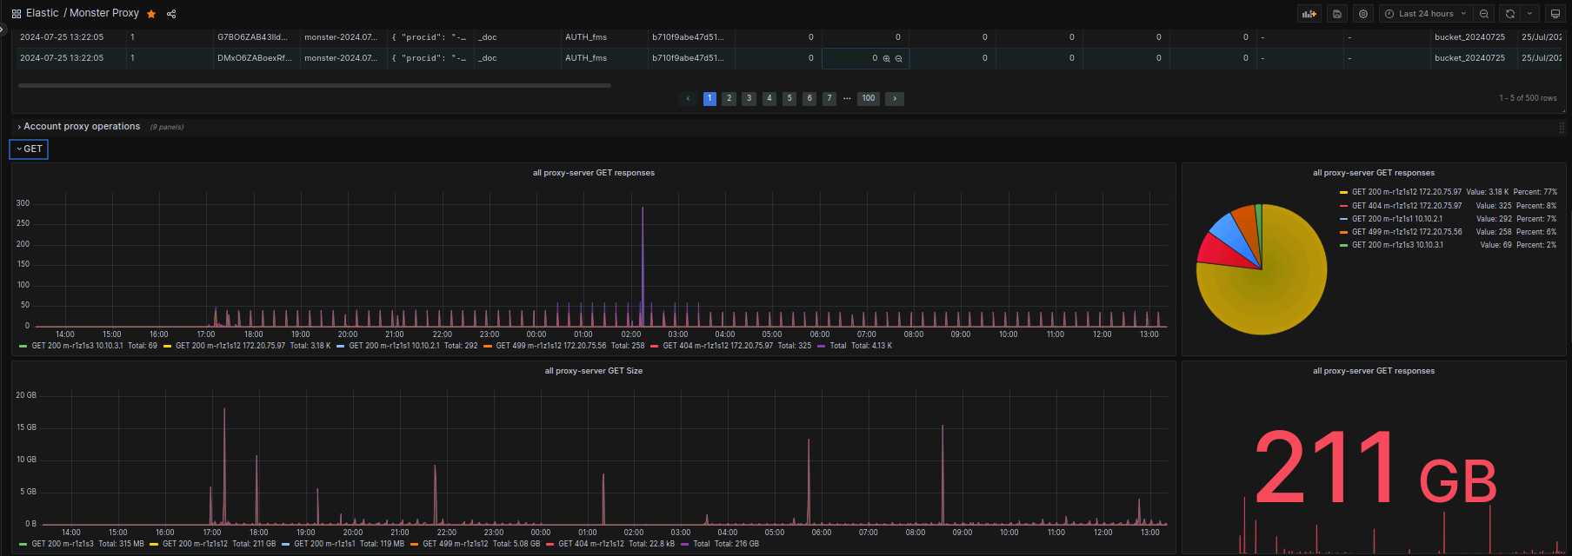Viewport: 1572px width, 556px height.
Task: Click the table horizontal scrollbar
Action: point(314,86)
